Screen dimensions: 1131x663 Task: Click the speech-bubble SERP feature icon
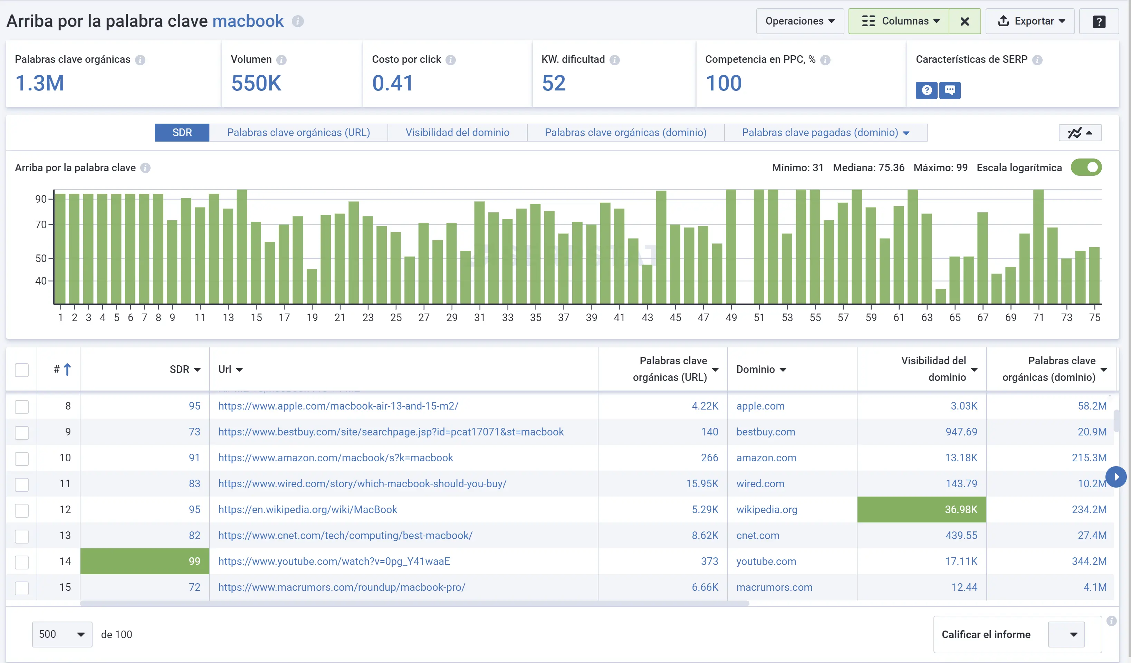tap(951, 90)
